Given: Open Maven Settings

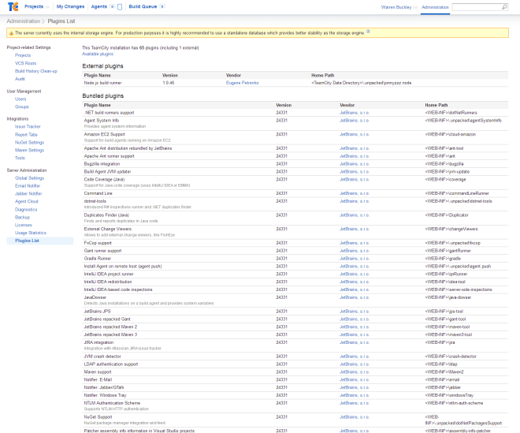Looking at the screenshot, I should (29, 151).
